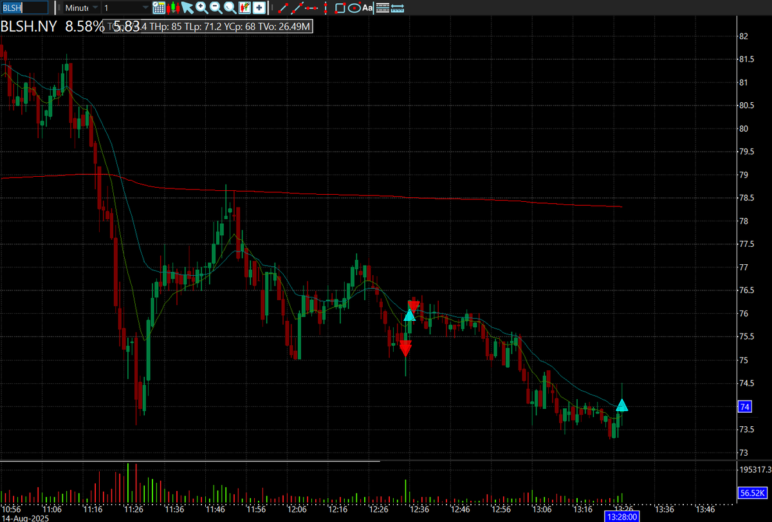The width and height of the screenshot is (772, 522).
Task: Click the BLSH.NY ticker label
Action: tap(29, 26)
